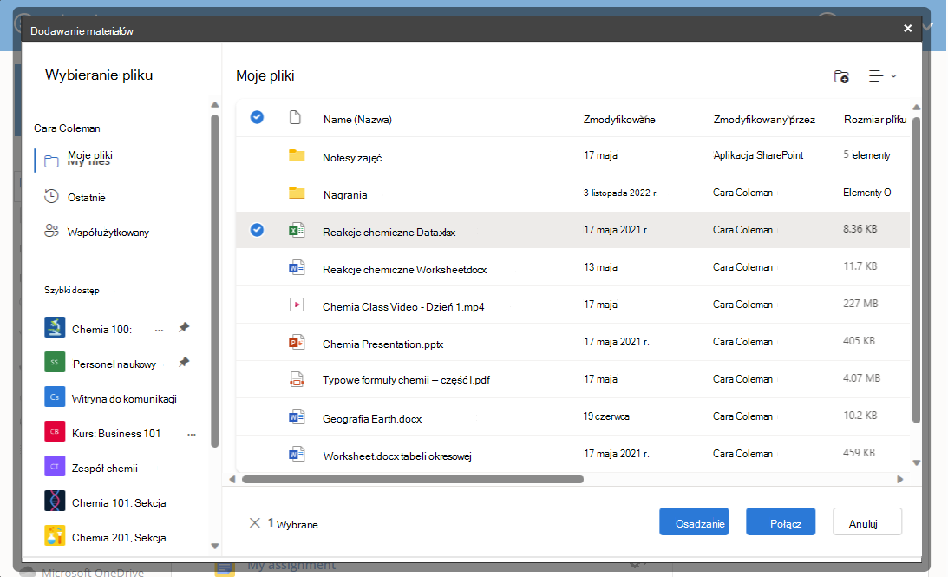Unpin Chemia 100 using its pin icon
948x577 pixels.
click(184, 327)
